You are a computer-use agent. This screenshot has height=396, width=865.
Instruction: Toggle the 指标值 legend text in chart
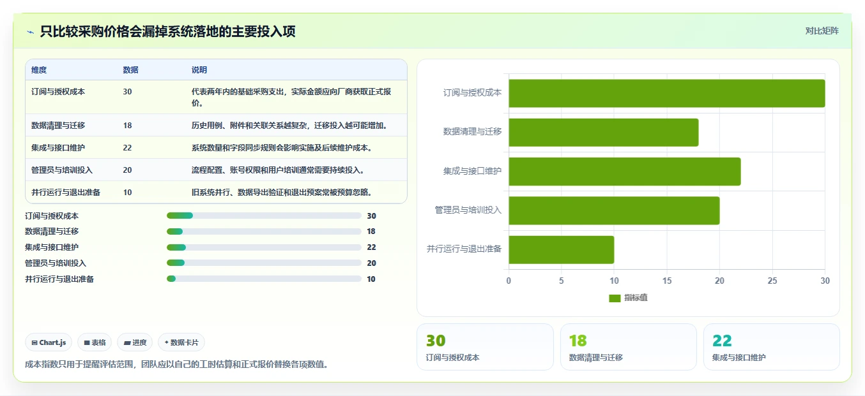(636, 298)
